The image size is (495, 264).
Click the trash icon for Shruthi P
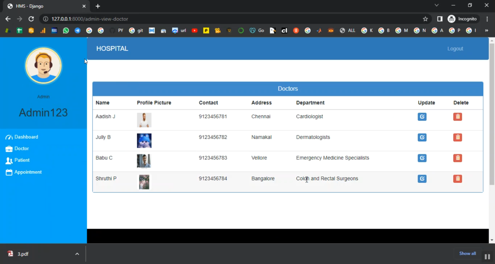coord(457,179)
